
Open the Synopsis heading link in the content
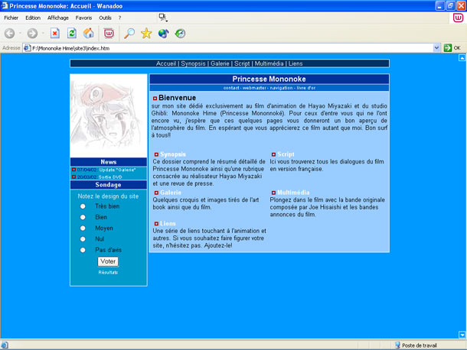point(173,154)
